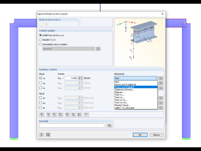
Task: Expand the Komentář dropdown arrow
Action: (104, 126)
